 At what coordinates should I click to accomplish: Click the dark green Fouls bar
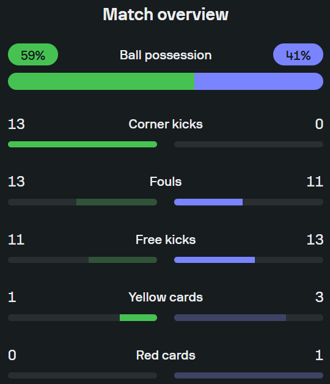pos(117,202)
